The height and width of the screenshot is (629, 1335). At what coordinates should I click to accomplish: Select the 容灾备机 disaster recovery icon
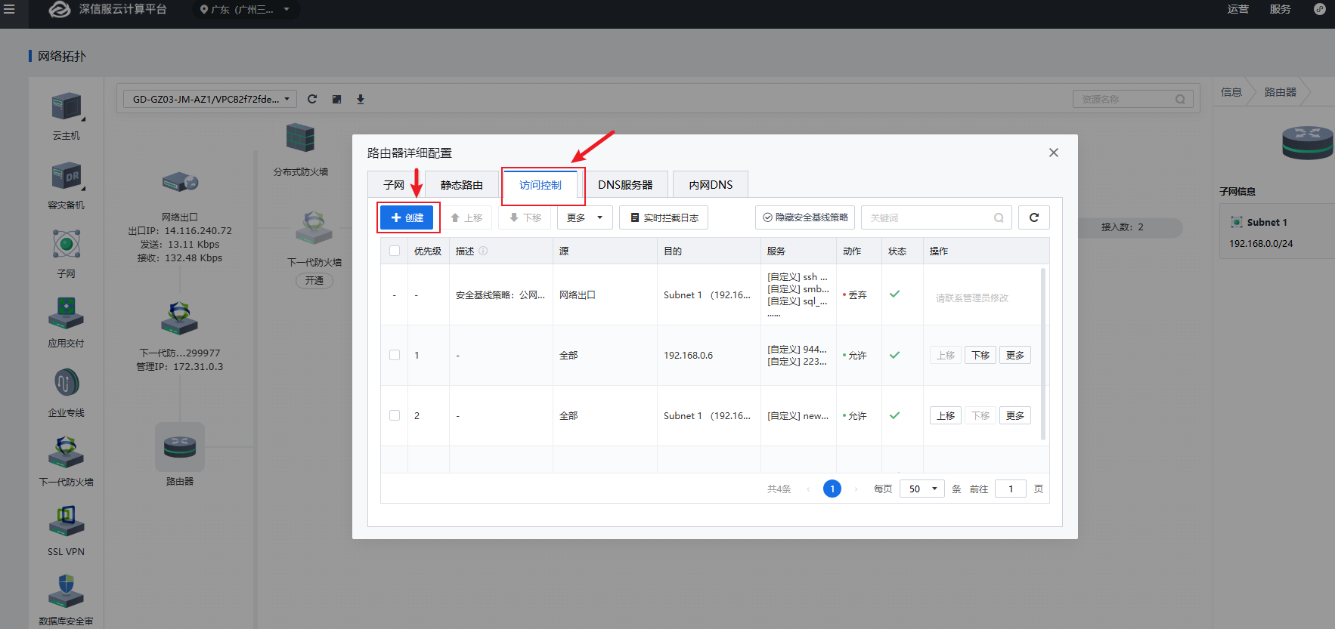click(67, 177)
